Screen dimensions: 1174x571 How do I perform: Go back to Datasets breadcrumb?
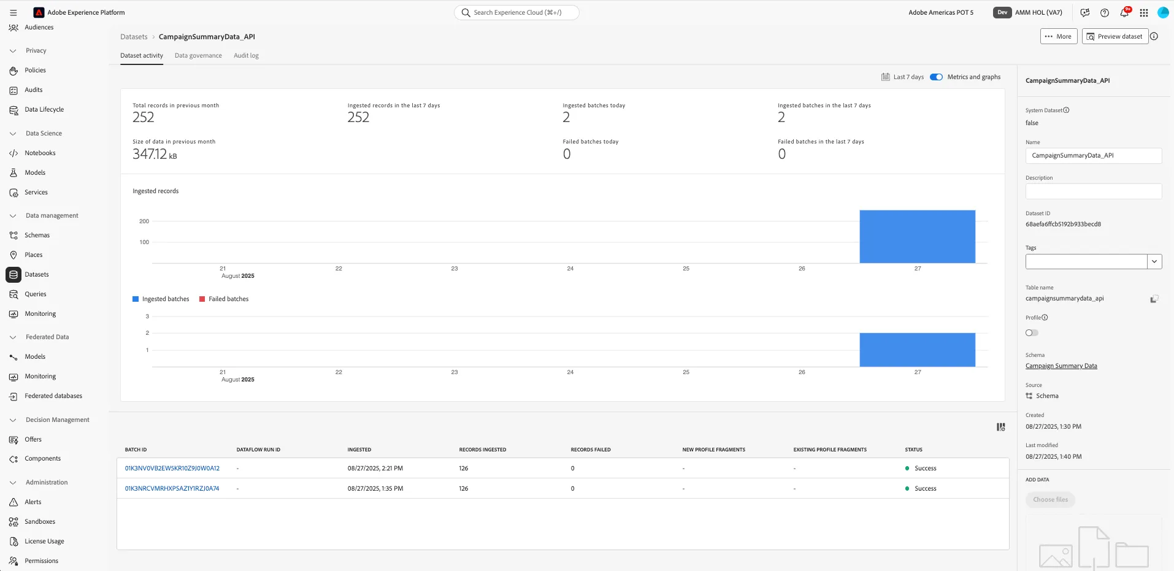point(134,37)
